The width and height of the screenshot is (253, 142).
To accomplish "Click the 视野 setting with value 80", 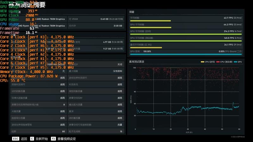I will point(38,131).
